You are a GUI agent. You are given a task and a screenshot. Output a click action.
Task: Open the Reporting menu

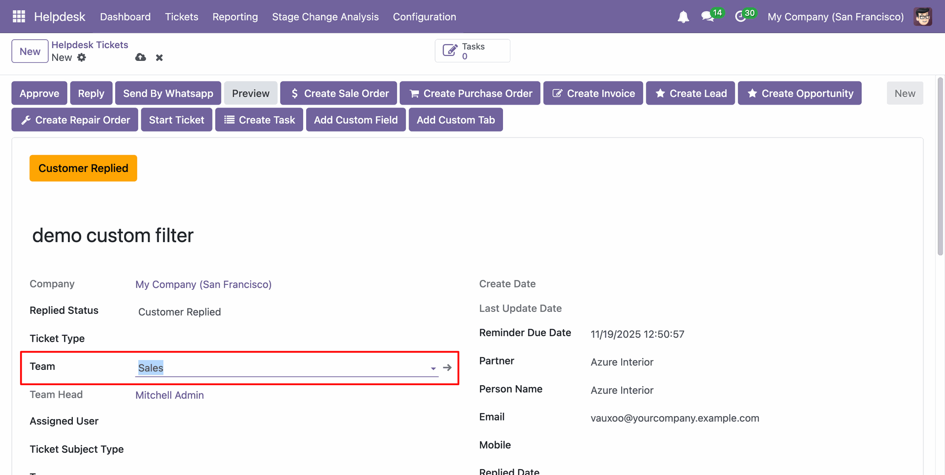(x=235, y=17)
